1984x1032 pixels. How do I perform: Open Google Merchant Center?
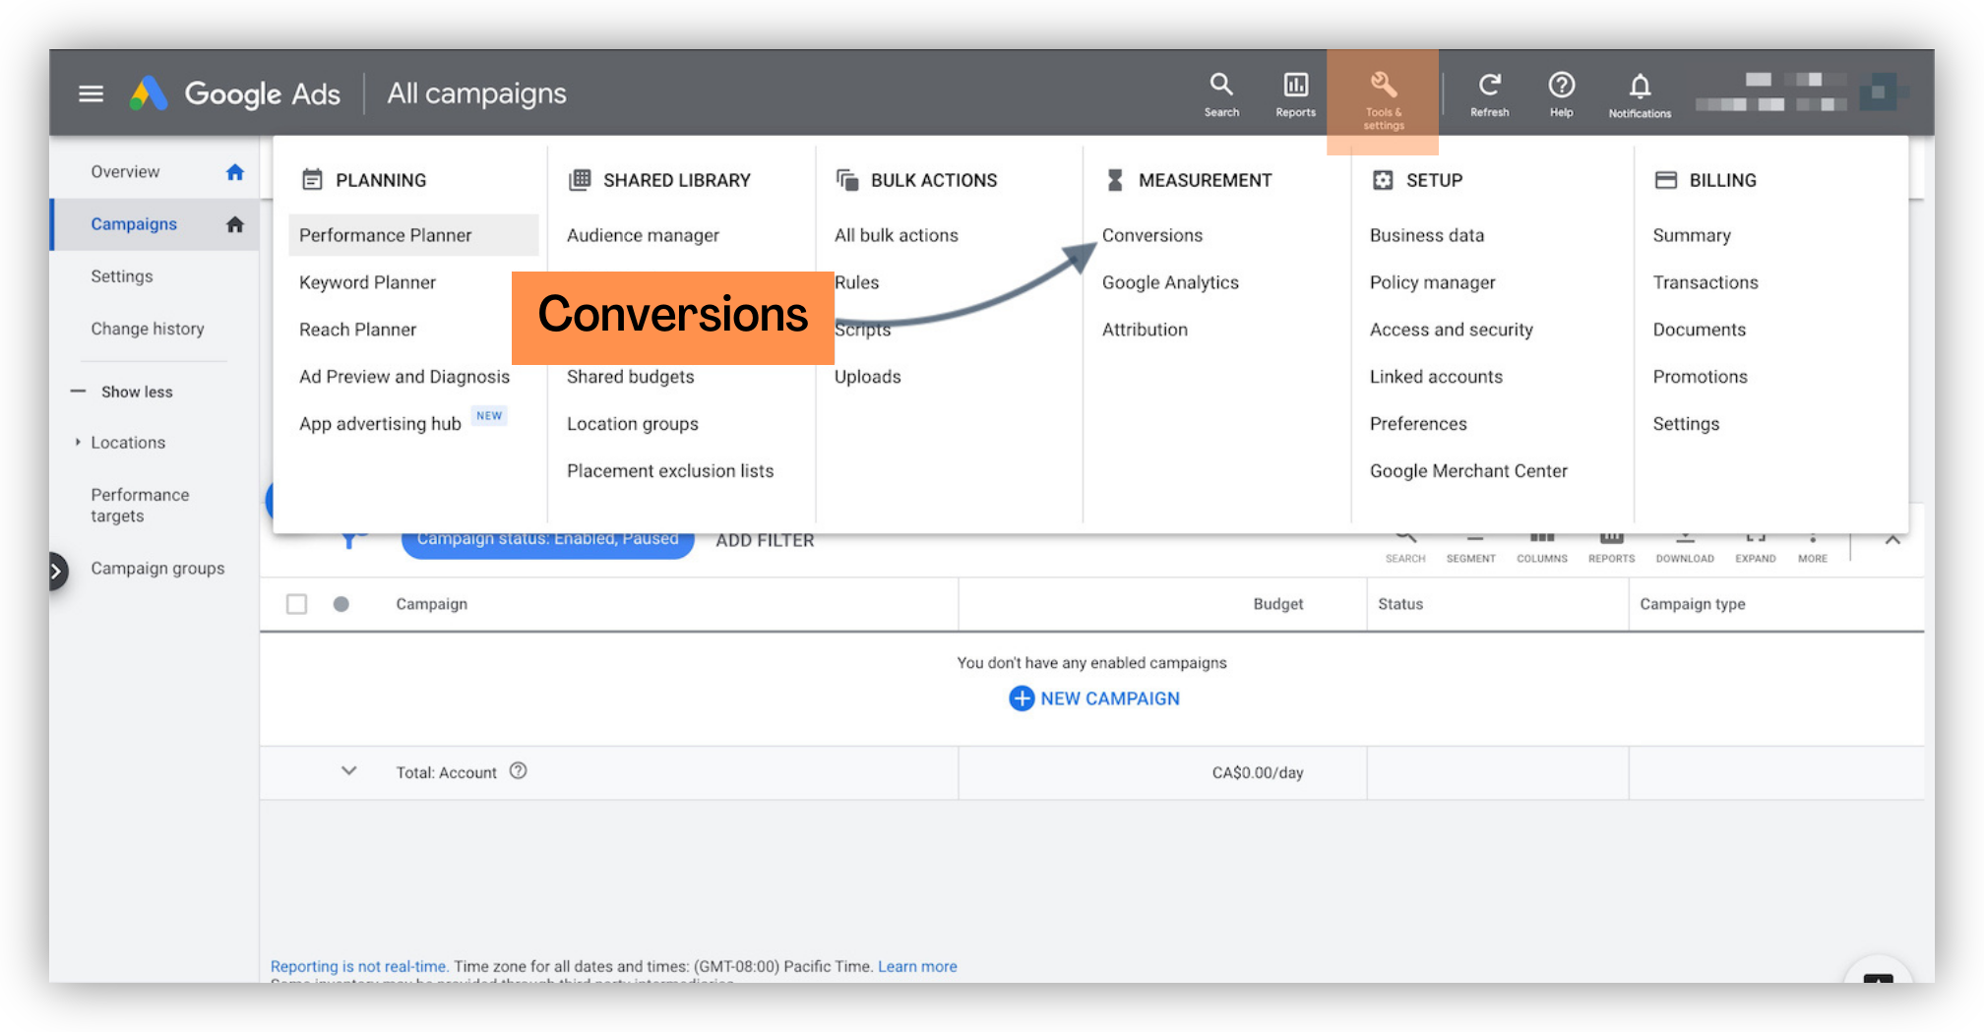(1468, 471)
